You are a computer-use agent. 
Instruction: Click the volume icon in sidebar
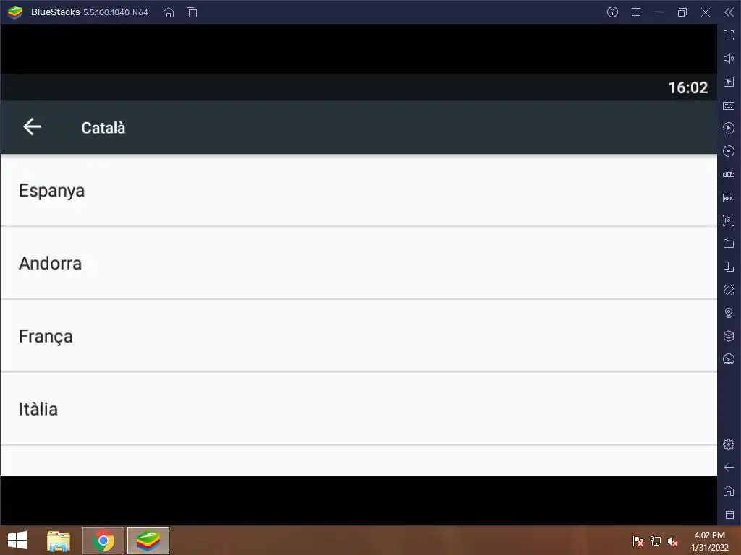click(x=729, y=59)
